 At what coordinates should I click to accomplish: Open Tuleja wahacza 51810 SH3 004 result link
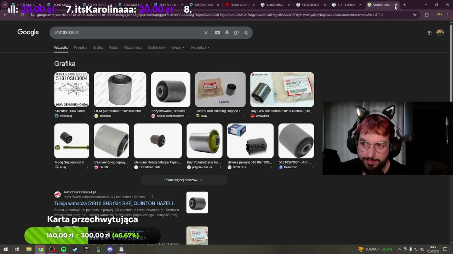coord(114,203)
